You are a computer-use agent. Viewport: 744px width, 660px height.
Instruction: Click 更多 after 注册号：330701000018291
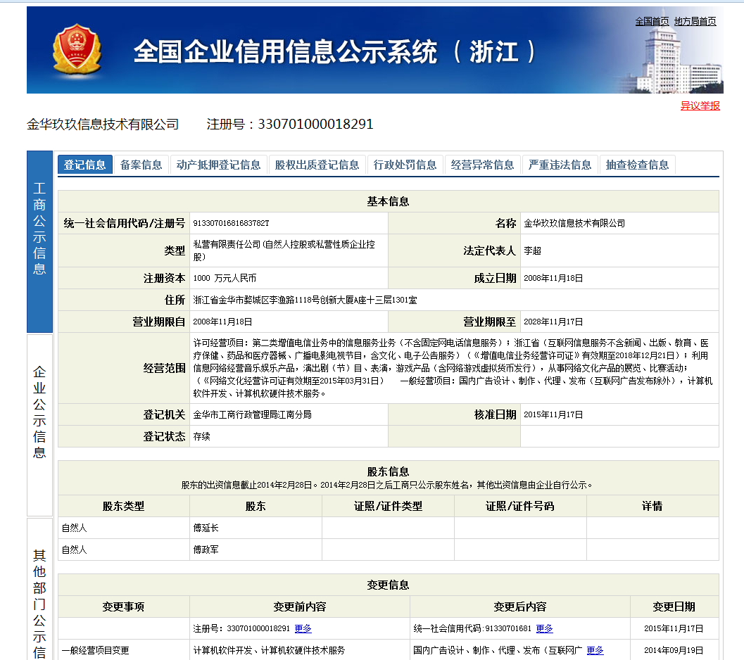[303, 628]
